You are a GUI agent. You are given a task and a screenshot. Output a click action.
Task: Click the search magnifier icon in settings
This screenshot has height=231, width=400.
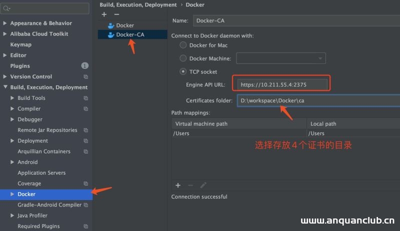6,8
